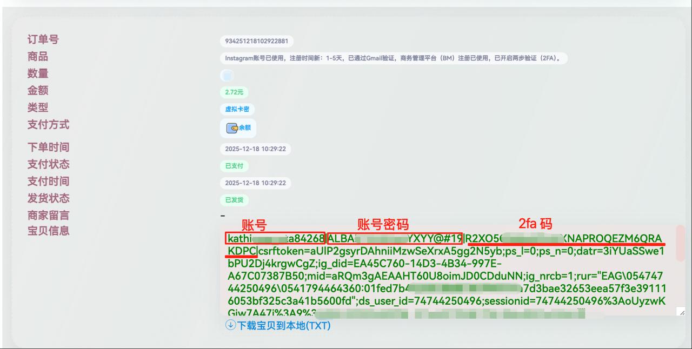This screenshot has height=349, width=692.
Task: Click the download arrow icon beside 下载宝贝到本地
Action: [x=230, y=325]
